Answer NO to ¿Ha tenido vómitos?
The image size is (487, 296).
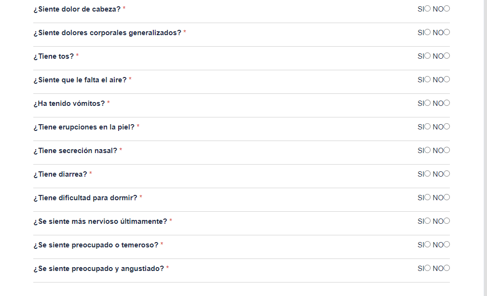(x=447, y=103)
